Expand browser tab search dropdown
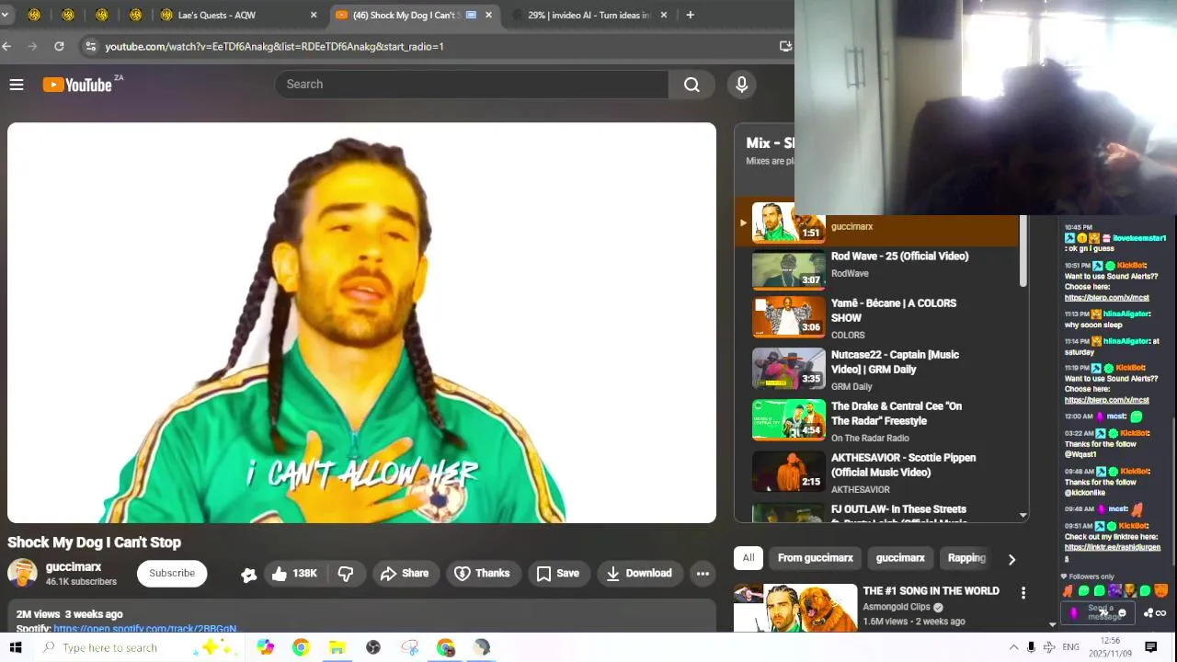Screen dimensions: 1177x662 pos(6,15)
